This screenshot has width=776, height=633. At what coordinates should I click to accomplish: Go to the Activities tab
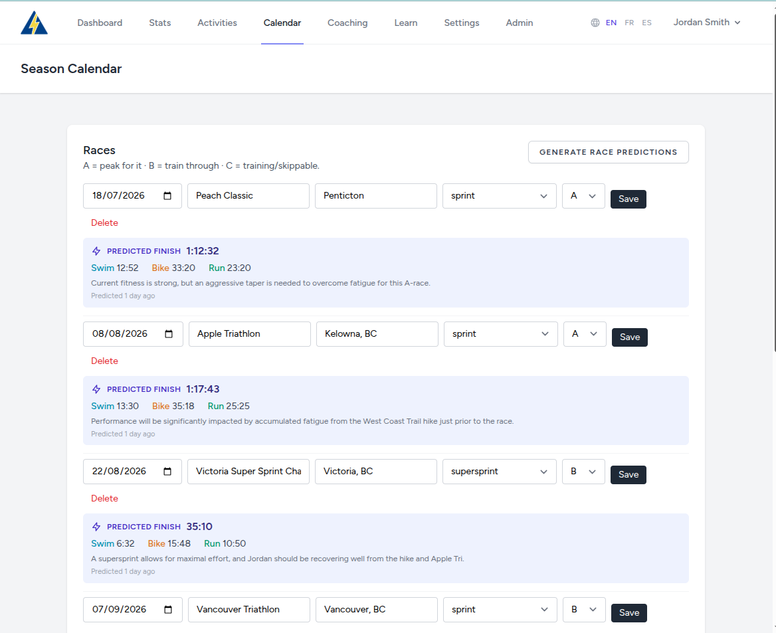(x=217, y=23)
